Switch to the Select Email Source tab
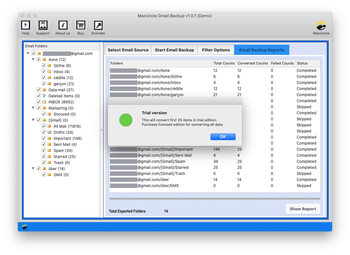The height and width of the screenshot is (255, 350). (128, 50)
